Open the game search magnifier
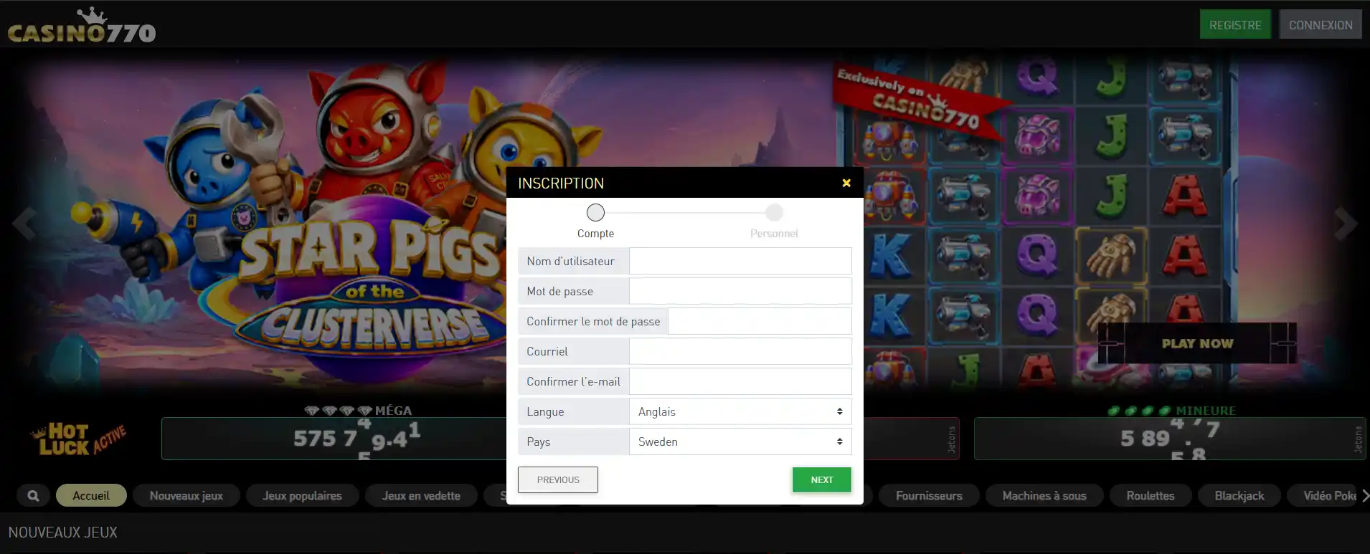This screenshot has height=554, width=1370. coord(33,495)
